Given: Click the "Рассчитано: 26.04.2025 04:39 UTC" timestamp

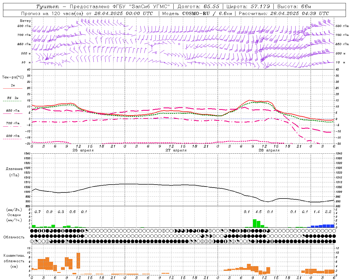Looking at the screenshot, I should tap(284, 13).
